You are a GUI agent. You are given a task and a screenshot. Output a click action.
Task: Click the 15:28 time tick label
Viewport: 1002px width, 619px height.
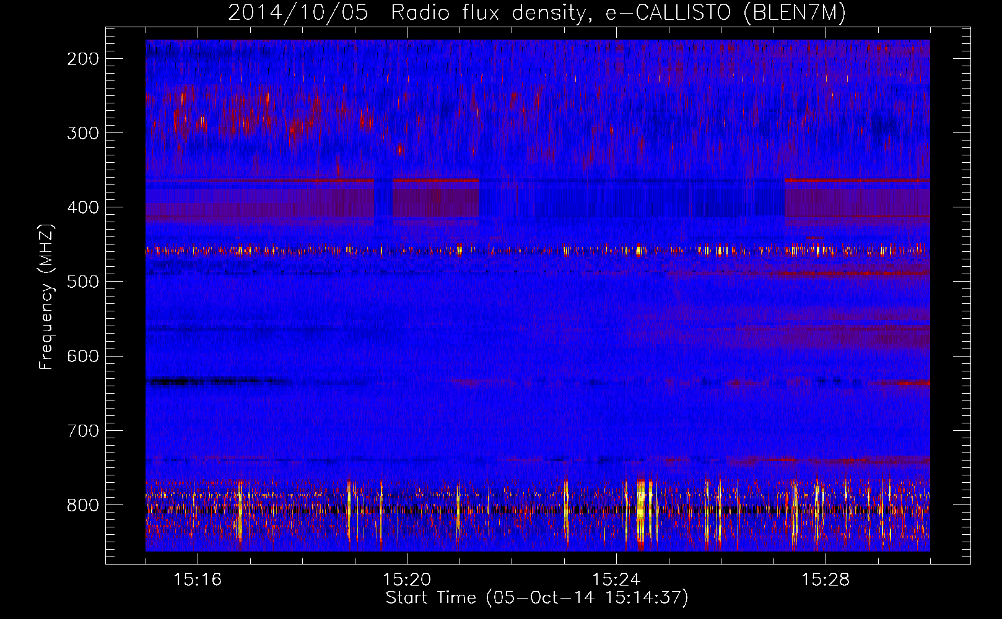pos(826,580)
